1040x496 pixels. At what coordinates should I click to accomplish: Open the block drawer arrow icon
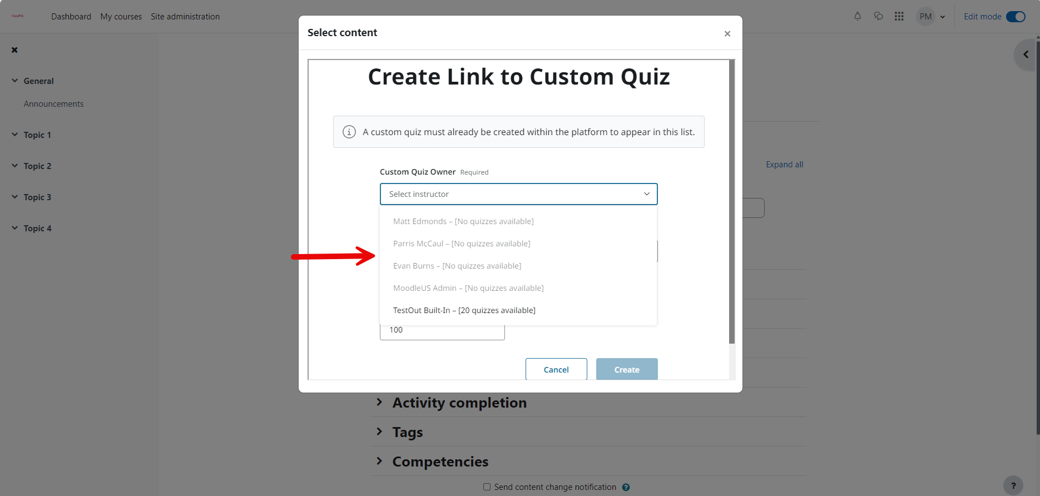(x=1026, y=54)
